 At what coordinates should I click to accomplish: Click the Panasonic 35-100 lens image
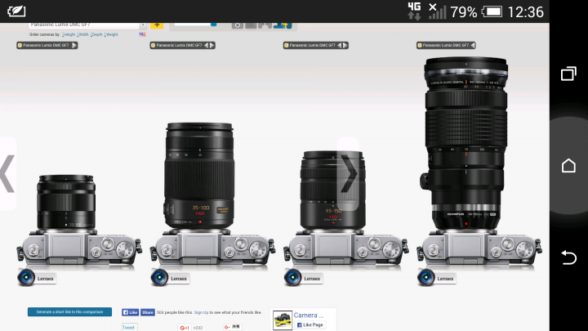tap(199, 176)
